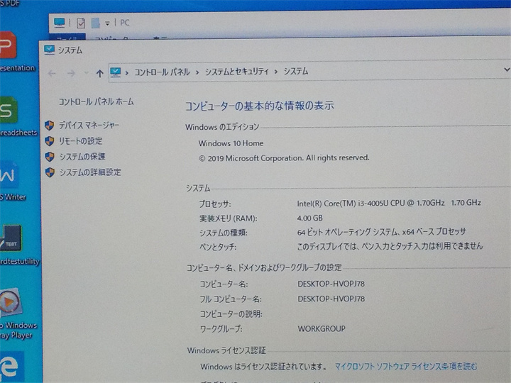Viewport: 511px width, 383px height.
Task: Open System protection (システムの保護) link
Action: pyautogui.click(x=82, y=157)
